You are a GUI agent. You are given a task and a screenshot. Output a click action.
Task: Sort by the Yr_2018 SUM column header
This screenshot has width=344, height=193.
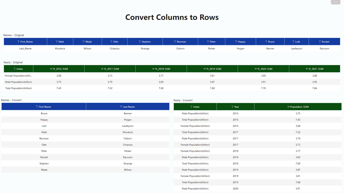pyautogui.click(x=161, y=69)
